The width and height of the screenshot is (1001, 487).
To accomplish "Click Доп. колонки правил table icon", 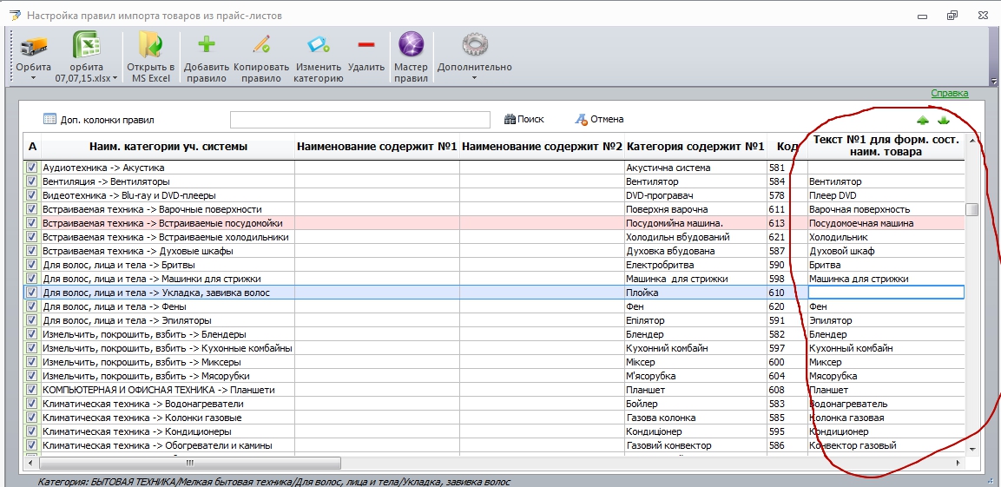I will click(49, 119).
